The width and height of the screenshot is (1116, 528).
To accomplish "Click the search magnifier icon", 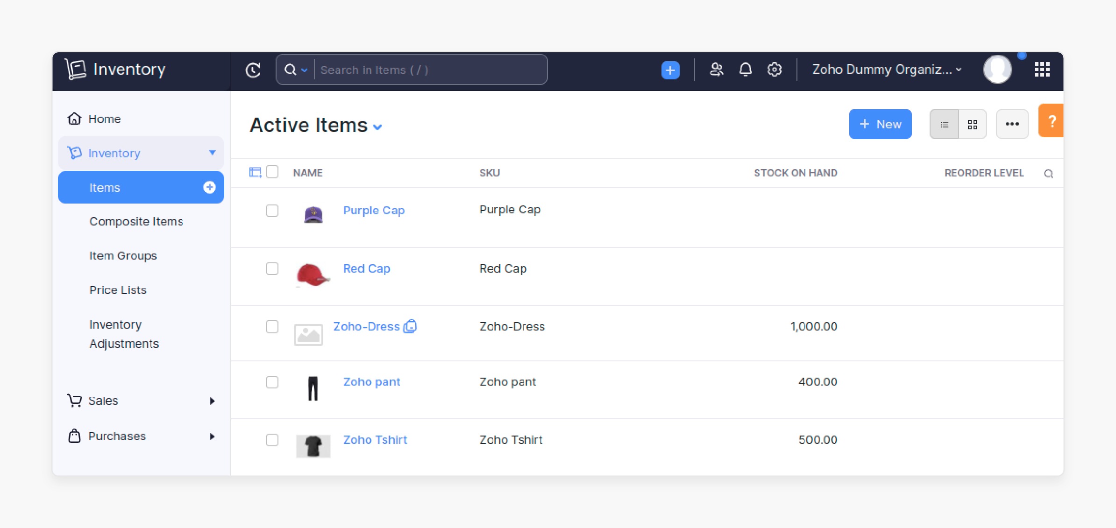I will [x=290, y=70].
